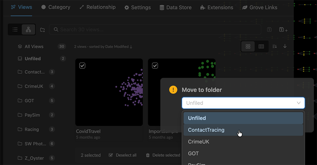This screenshot has height=165, width=317.
Task: Uncheck the CovidTravel view checkbox
Action: click(x=82, y=66)
